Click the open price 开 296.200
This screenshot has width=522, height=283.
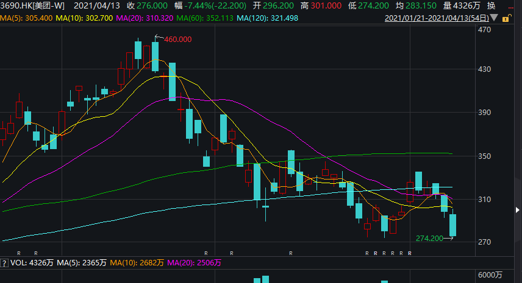click(x=273, y=5)
